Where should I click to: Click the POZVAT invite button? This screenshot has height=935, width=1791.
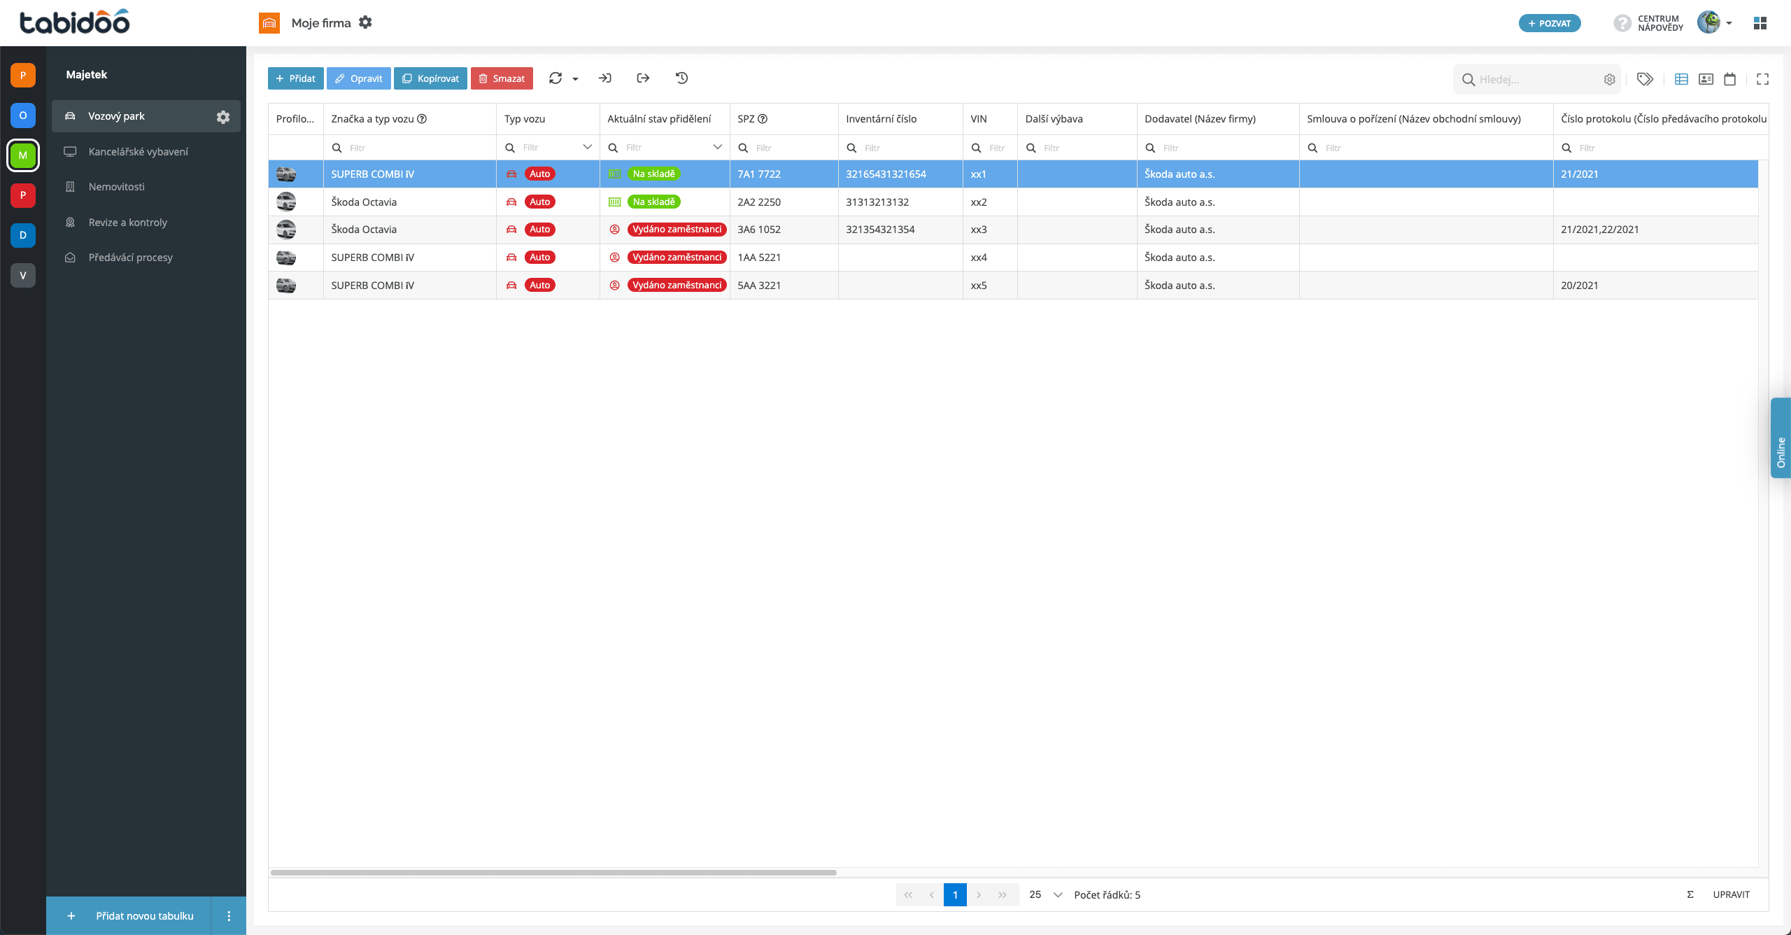pyautogui.click(x=1550, y=23)
